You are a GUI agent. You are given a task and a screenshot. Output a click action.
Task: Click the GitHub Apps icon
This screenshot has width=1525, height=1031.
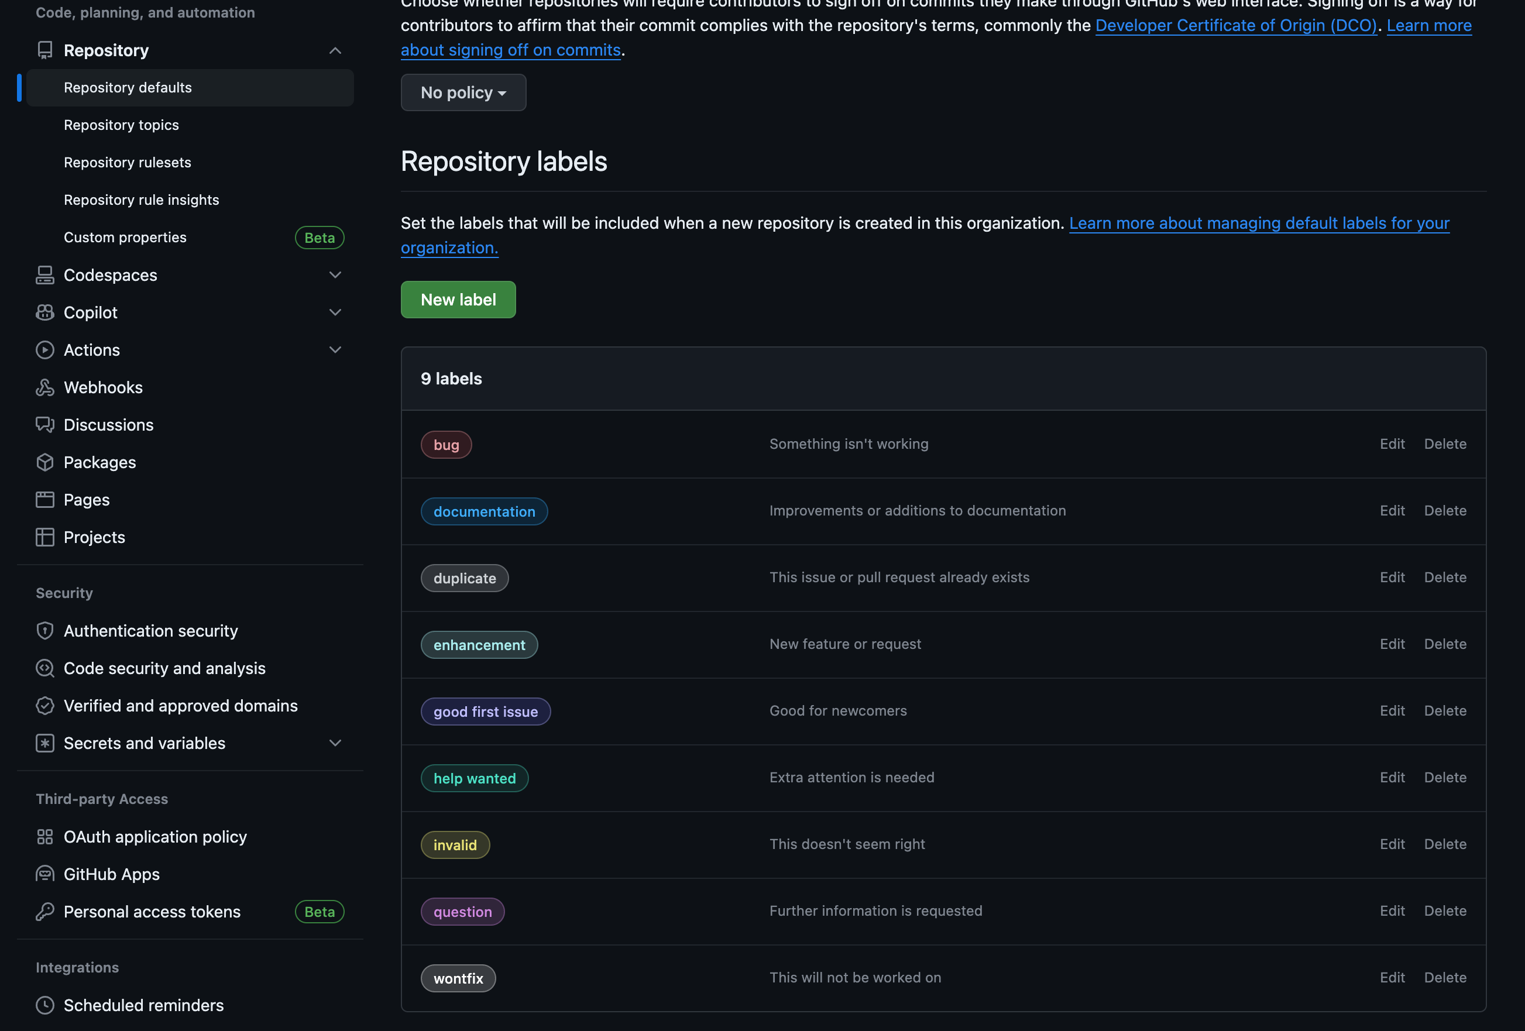[x=44, y=875]
